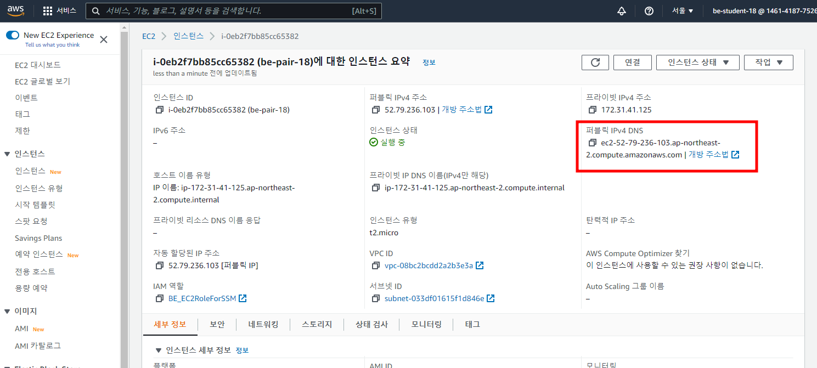The image size is (817, 368).
Task: Open the 작업 dropdown
Action: coord(769,63)
